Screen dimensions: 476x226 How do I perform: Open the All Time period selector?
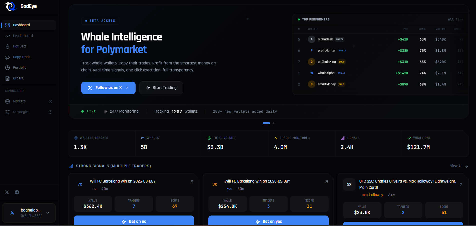pos(455,19)
